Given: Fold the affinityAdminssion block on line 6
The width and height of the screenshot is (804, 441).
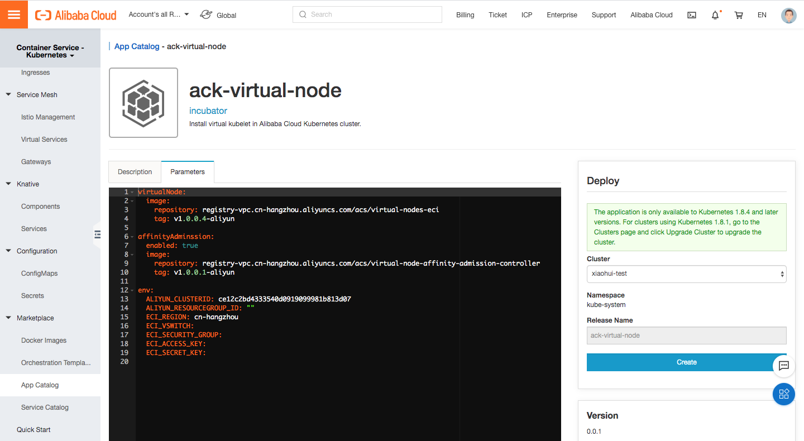Looking at the screenshot, I should click(x=132, y=237).
